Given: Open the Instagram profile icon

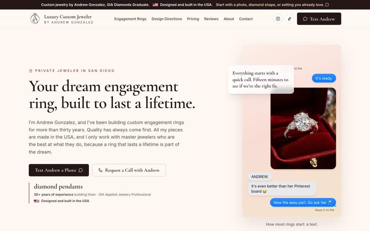Looking at the screenshot, I should [x=278, y=19].
